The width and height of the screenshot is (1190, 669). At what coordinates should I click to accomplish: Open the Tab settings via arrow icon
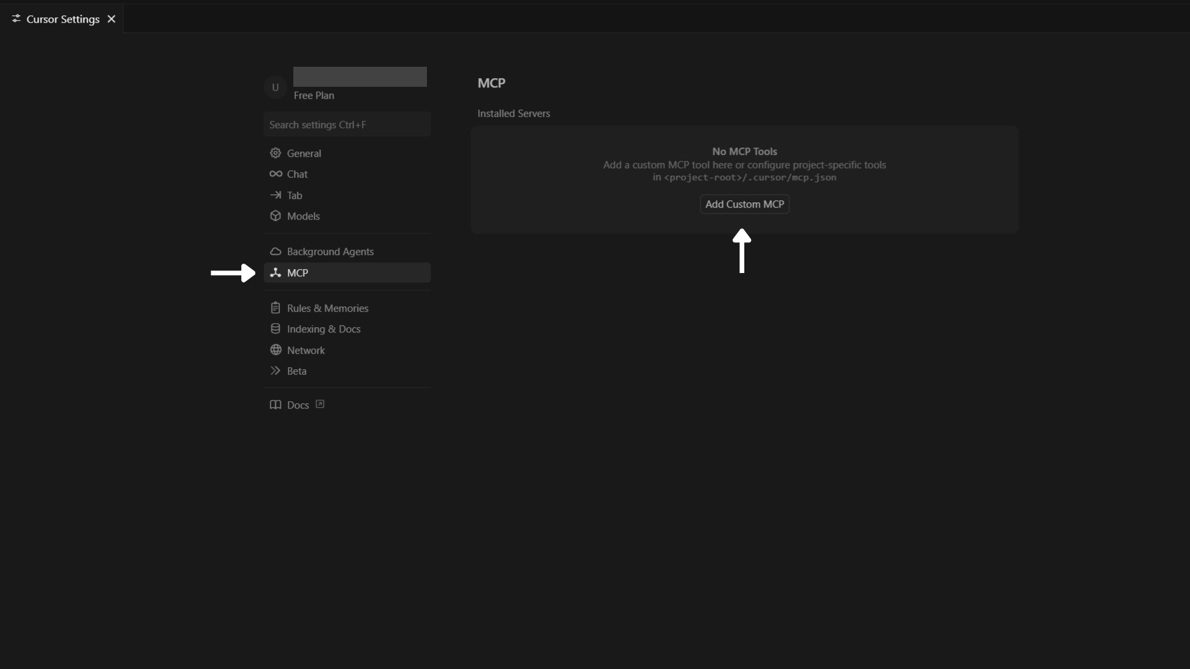click(x=276, y=195)
